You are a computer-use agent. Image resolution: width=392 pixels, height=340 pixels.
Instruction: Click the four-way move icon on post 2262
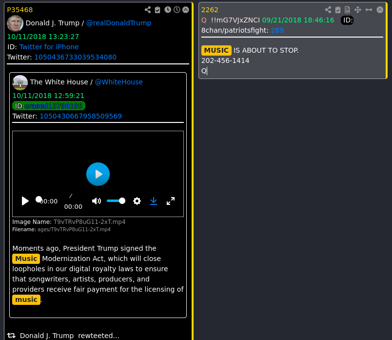[358, 10]
